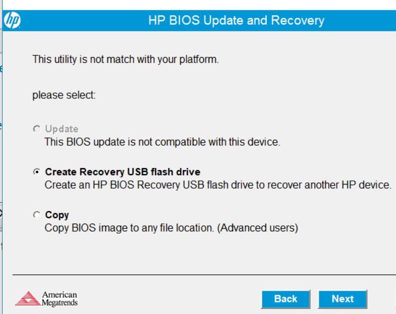Click the grayed-out Update label
The width and height of the screenshot is (396, 314).
pos(61,129)
